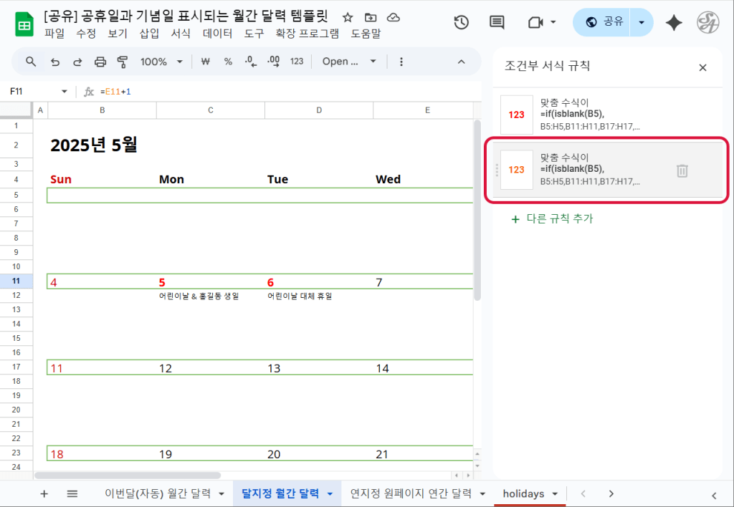734x507 pixels.
Task: Expand the 100% zoom dropdown
Action: 161,62
